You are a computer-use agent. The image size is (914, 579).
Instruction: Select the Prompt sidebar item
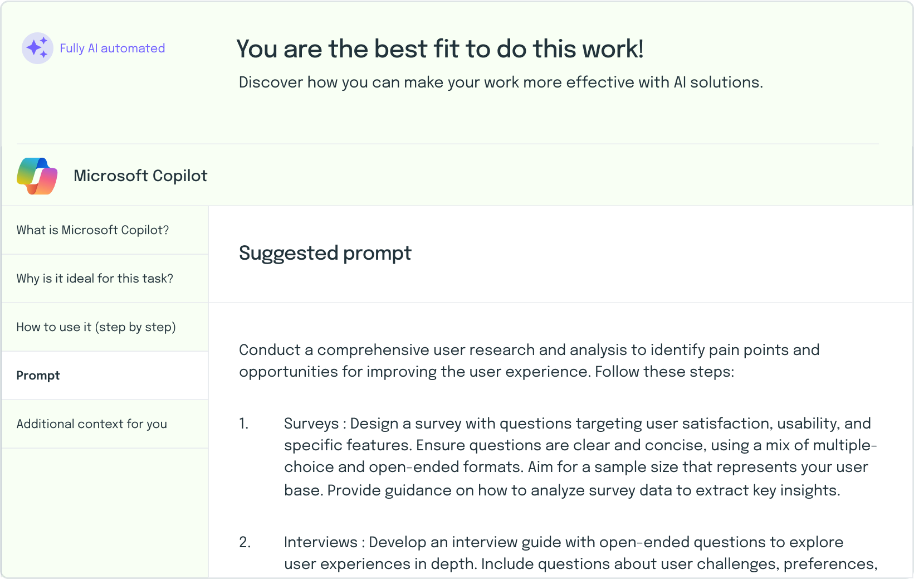[x=105, y=376]
